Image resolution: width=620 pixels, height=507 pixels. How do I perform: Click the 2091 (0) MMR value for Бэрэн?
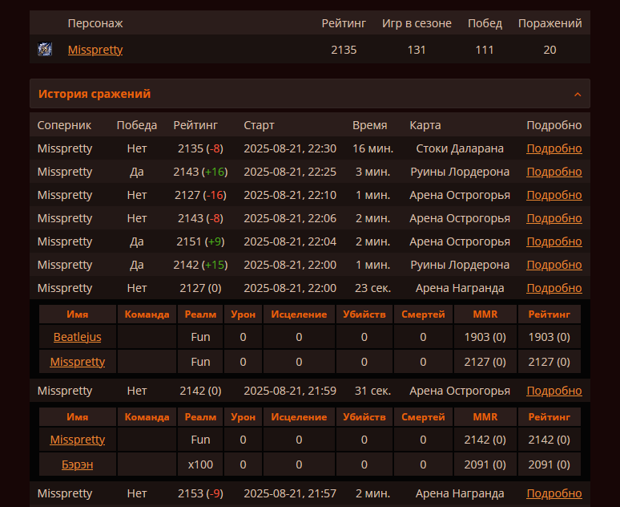(485, 464)
